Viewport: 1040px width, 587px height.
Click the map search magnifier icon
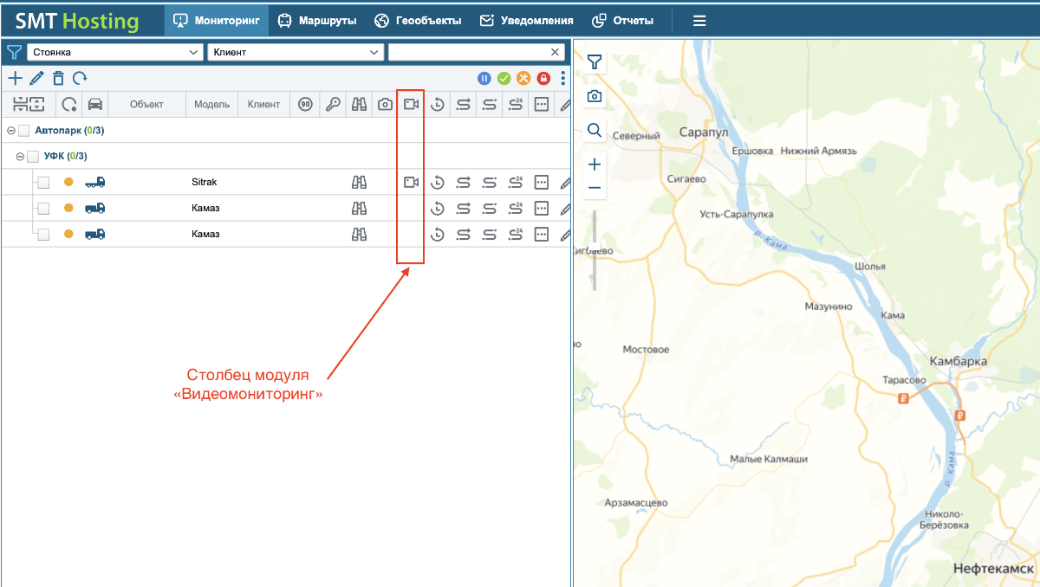pyautogui.click(x=595, y=130)
